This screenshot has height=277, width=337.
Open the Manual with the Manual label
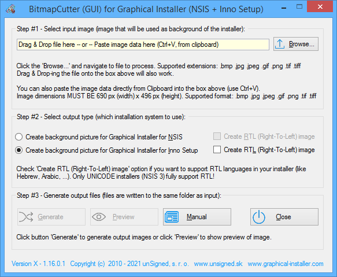[197, 217]
